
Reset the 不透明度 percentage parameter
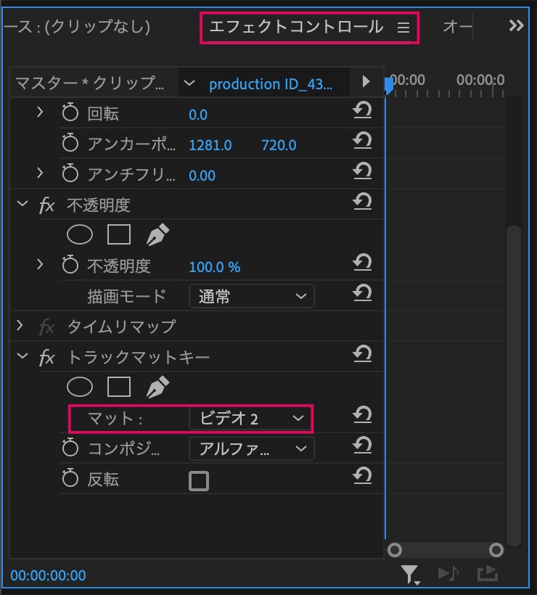(362, 262)
